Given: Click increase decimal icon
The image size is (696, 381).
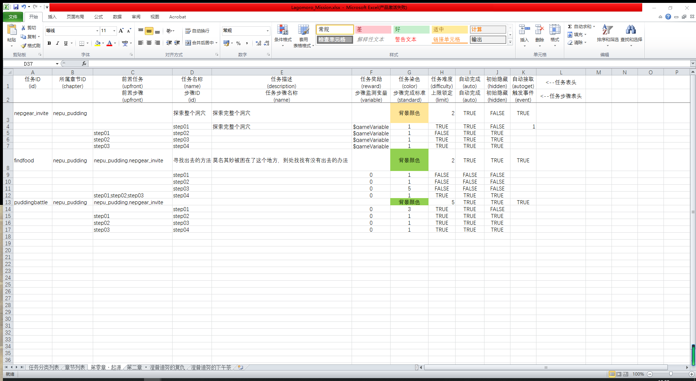Looking at the screenshot, I should pos(258,43).
